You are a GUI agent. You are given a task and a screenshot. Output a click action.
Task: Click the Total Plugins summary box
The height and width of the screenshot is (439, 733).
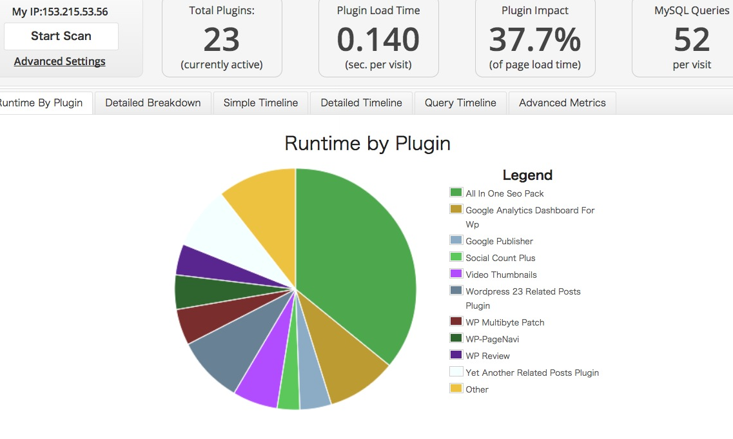pos(222,38)
